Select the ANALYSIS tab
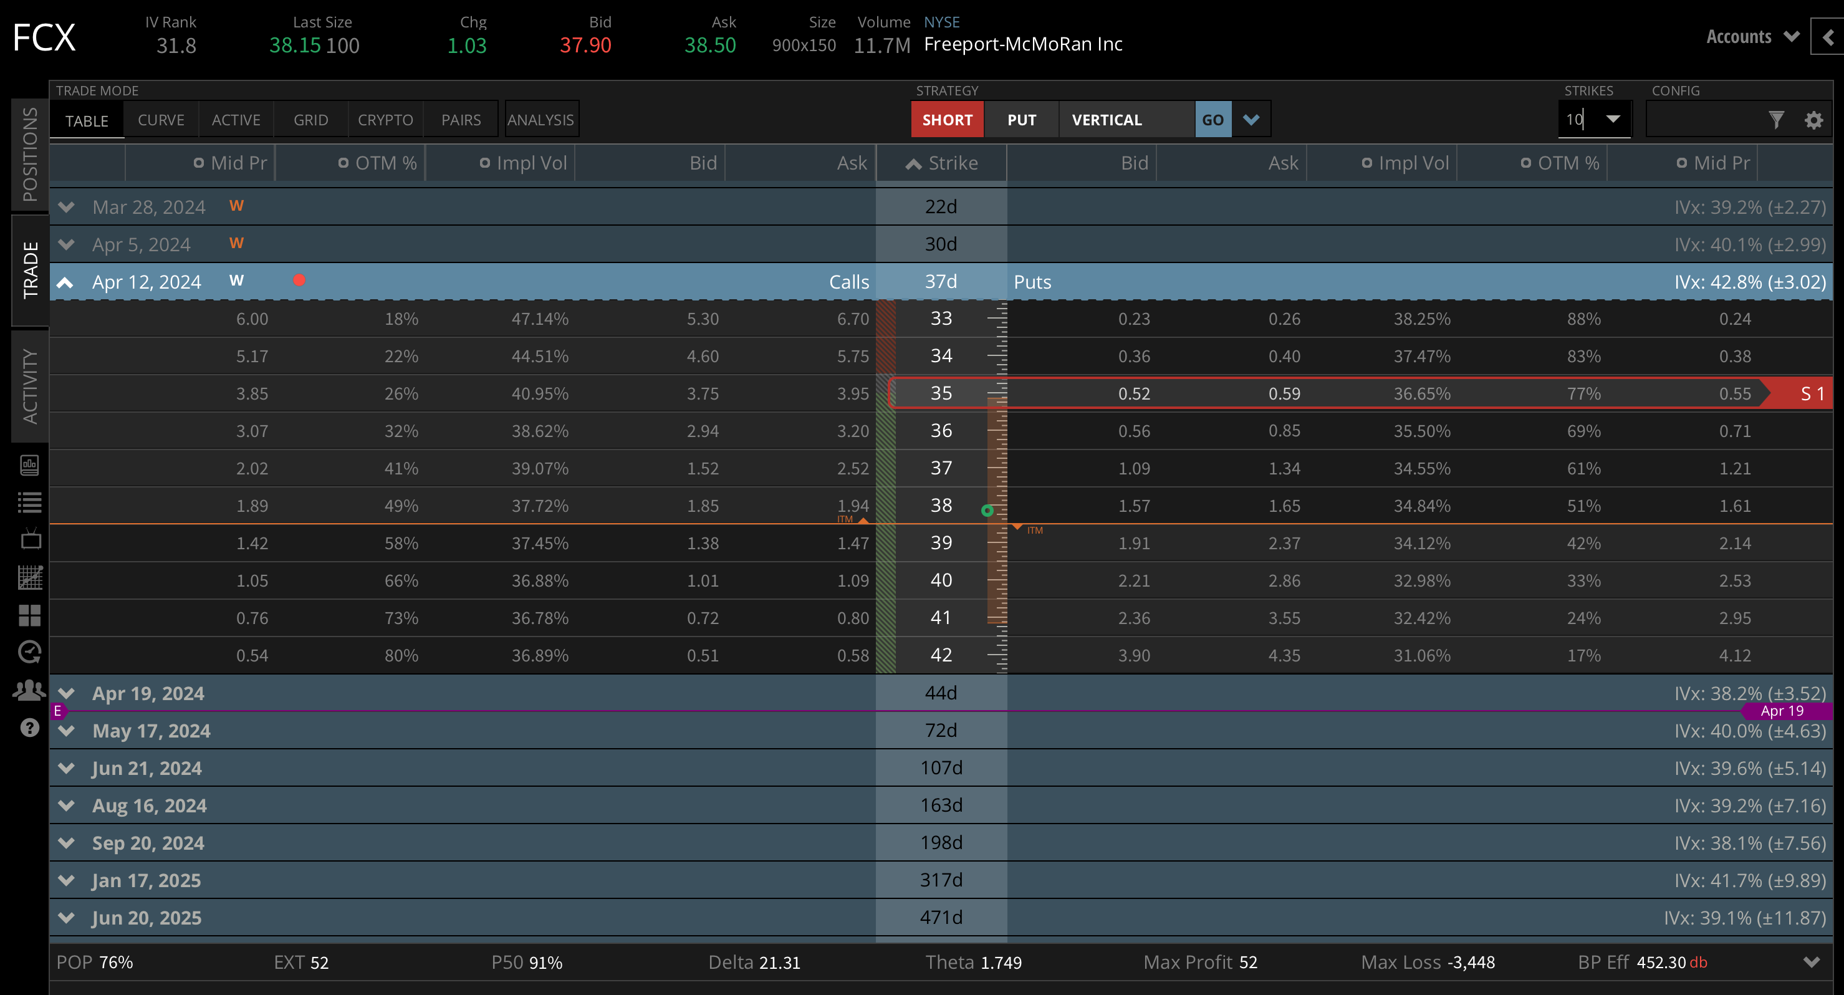The height and width of the screenshot is (995, 1844). point(540,120)
